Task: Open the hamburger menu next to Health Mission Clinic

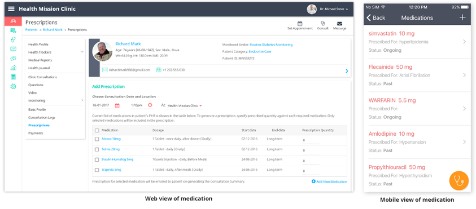Action: (11, 9)
